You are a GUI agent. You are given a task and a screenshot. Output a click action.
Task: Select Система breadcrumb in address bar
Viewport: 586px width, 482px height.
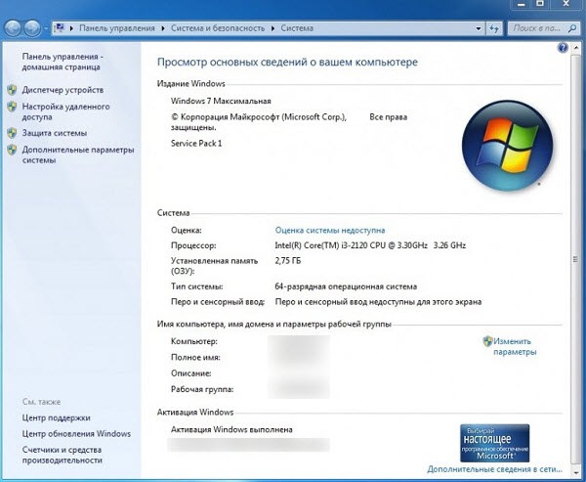pyautogui.click(x=297, y=28)
